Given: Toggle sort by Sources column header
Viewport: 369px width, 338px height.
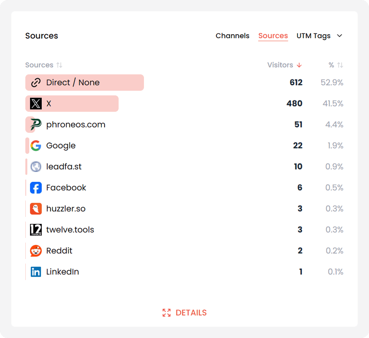Looking at the screenshot, I should [44, 65].
